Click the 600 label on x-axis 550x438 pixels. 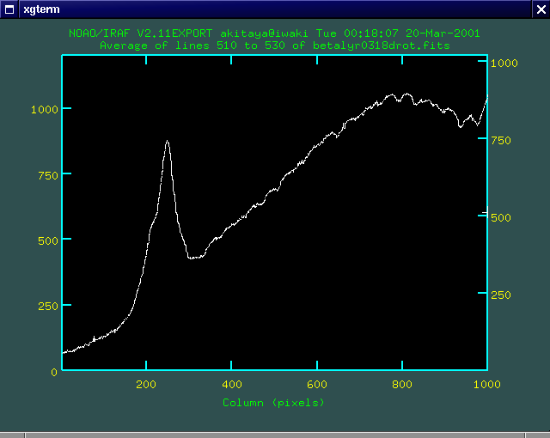317,384
